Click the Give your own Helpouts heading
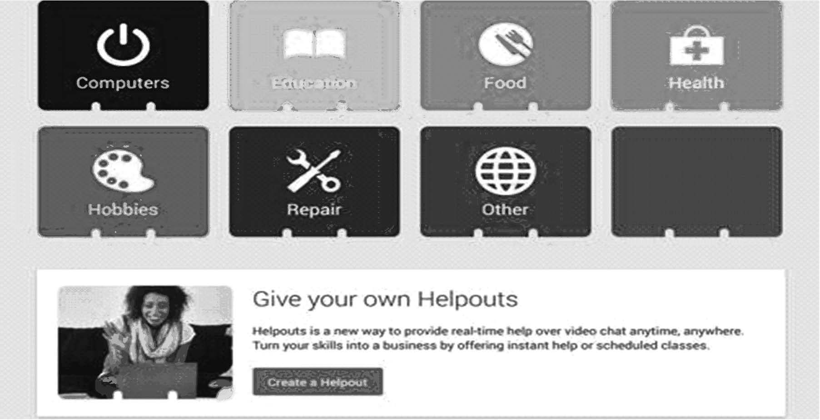820x420 pixels. click(x=385, y=300)
